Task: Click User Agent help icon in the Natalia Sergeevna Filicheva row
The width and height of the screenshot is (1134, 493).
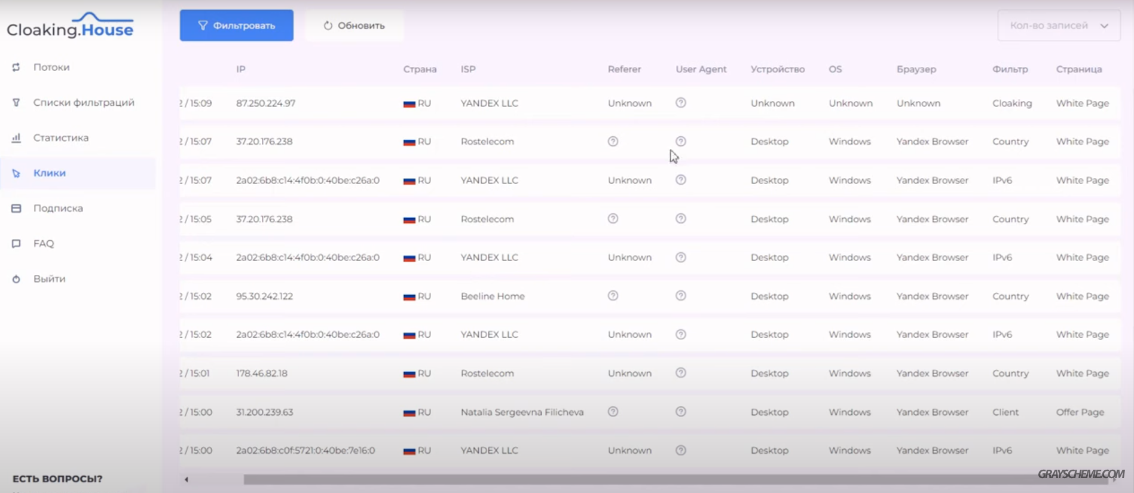Action: [681, 412]
